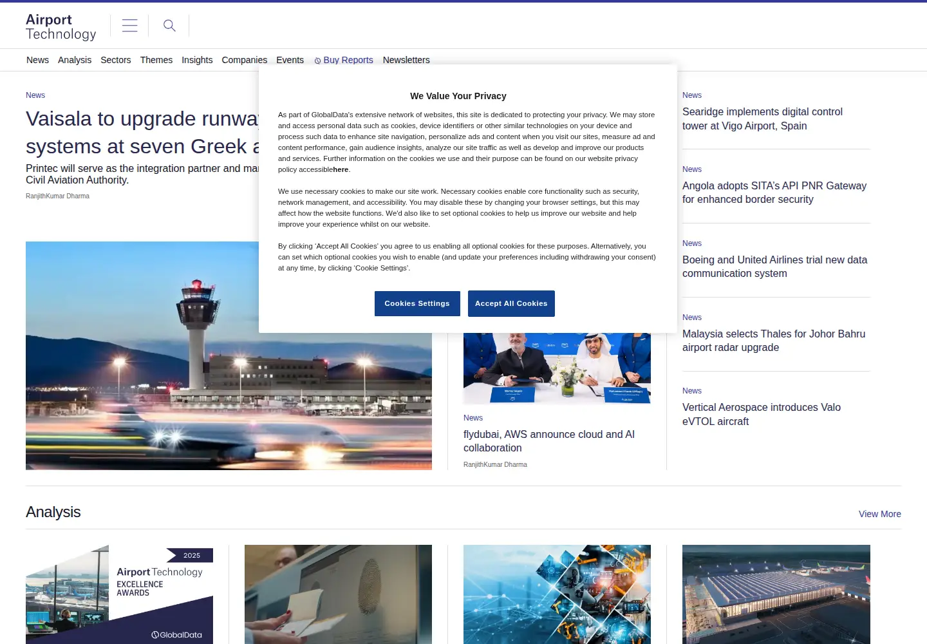This screenshot has height=644, width=927.
Task: Open the News menu item
Action: click(37, 60)
